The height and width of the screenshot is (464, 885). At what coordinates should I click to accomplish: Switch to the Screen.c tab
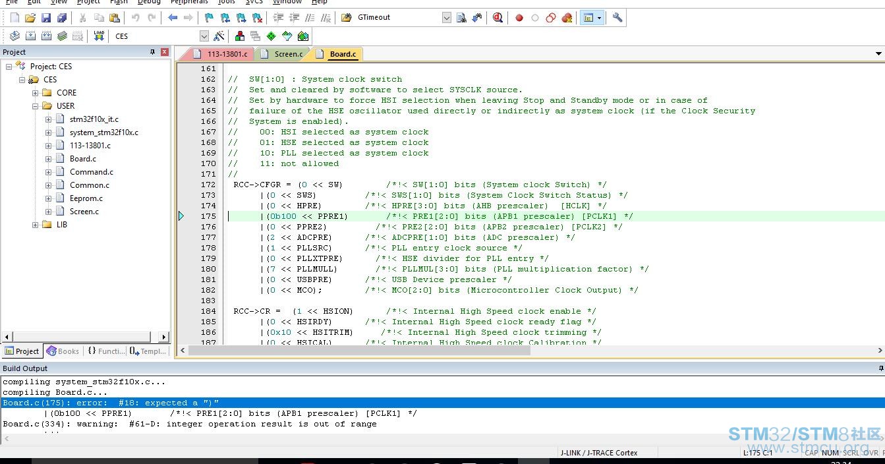pyautogui.click(x=283, y=54)
